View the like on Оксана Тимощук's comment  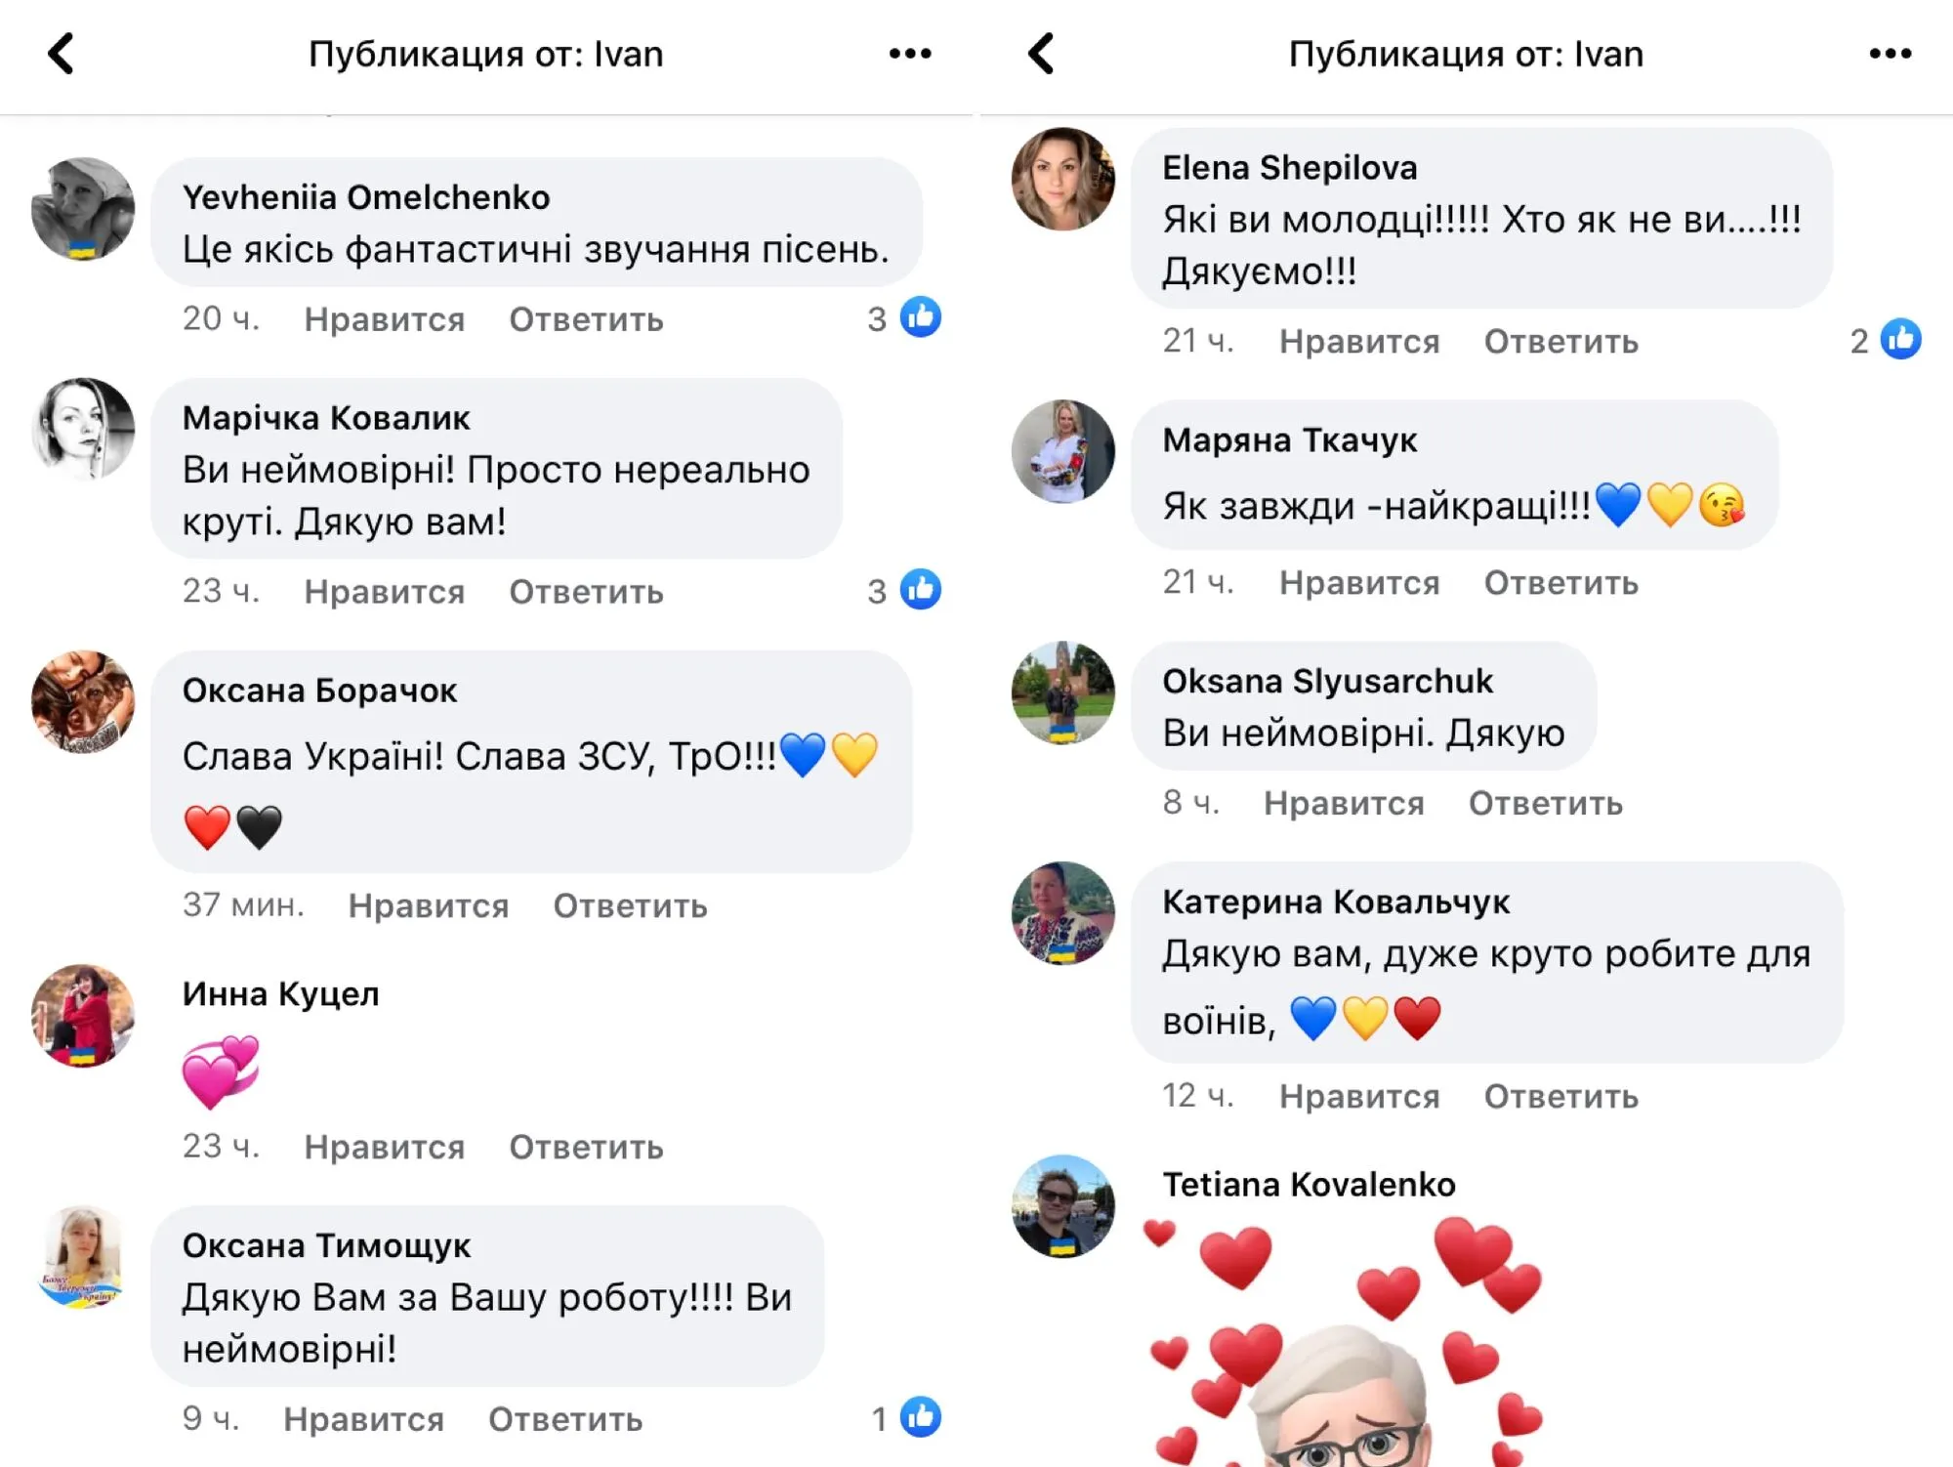[x=906, y=1418]
